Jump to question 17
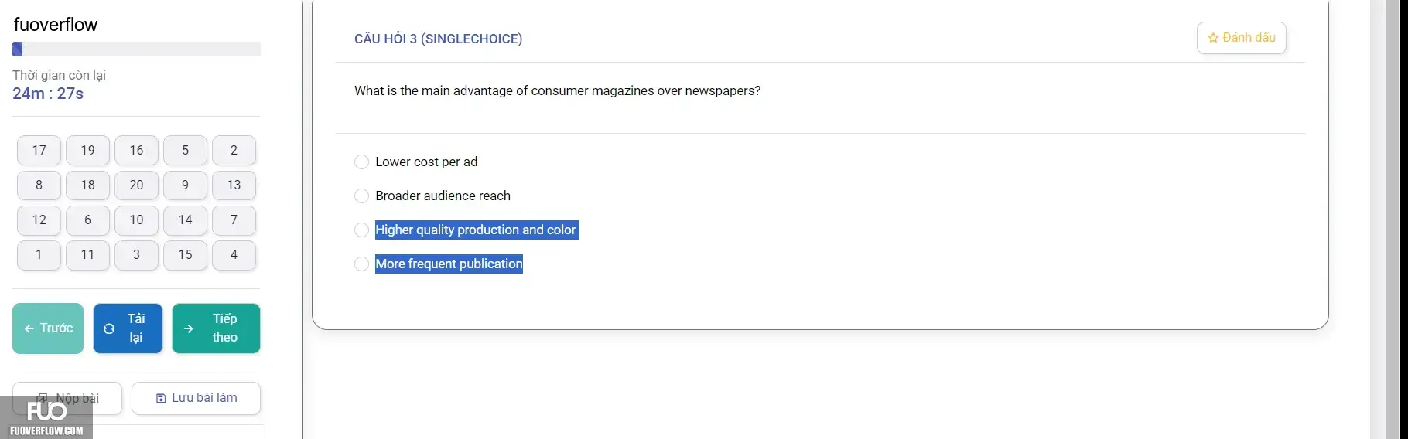 click(39, 150)
